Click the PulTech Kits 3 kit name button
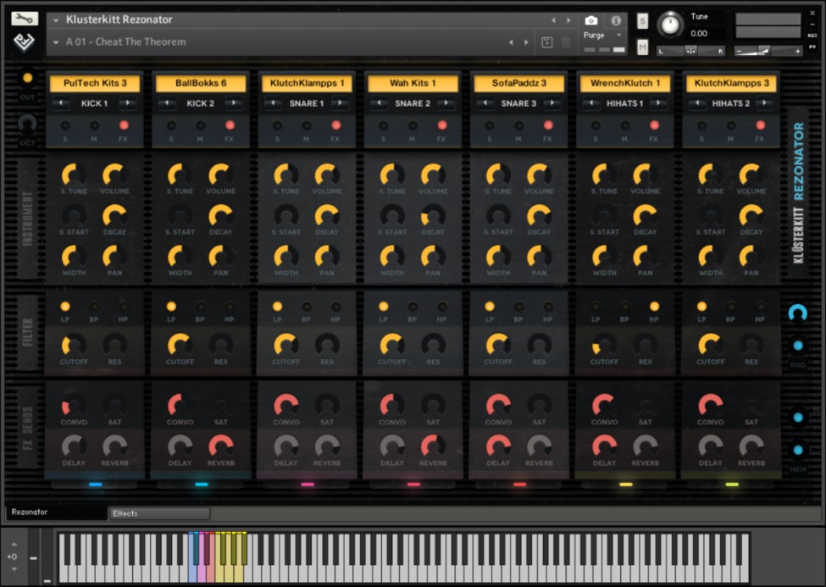Viewport: 826px width, 587px height. pyautogui.click(x=94, y=83)
